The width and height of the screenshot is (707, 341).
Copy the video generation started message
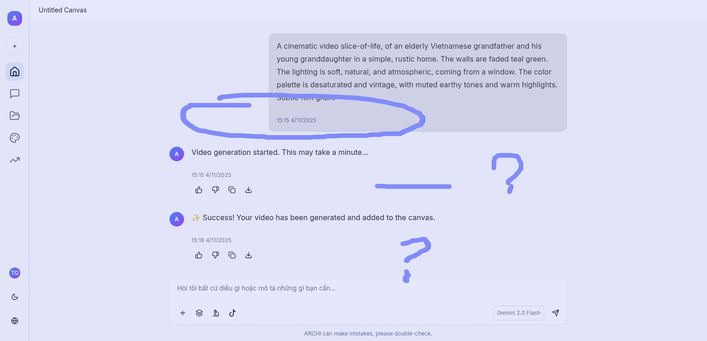232,190
